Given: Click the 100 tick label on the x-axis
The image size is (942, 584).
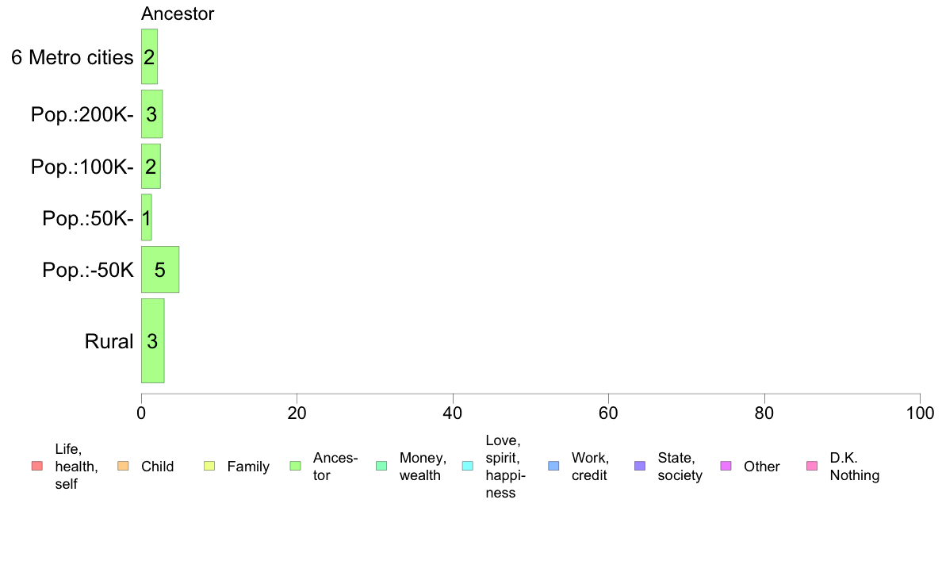Looking at the screenshot, I should [920, 413].
